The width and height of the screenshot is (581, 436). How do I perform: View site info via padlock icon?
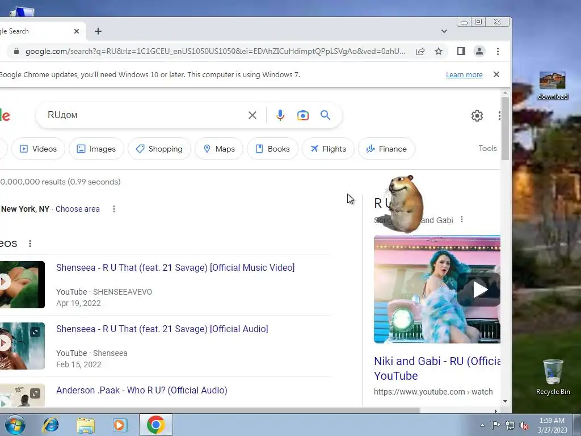coord(16,51)
